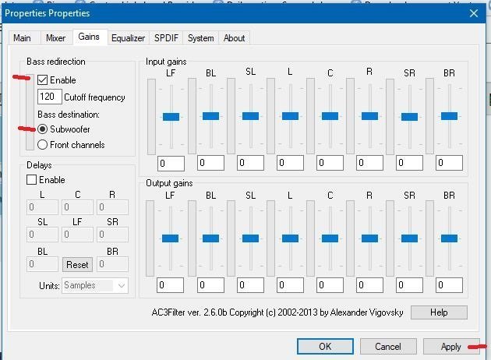Close the Properties dialog window
The width and height of the screenshot is (491, 360).
pyautogui.click(x=474, y=13)
